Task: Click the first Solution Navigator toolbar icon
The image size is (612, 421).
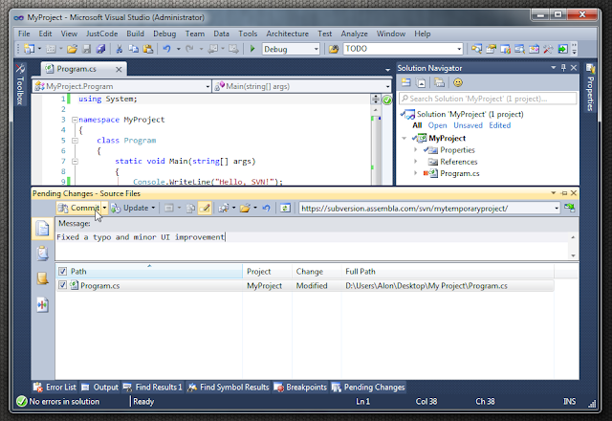Action: tap(405, 82)
